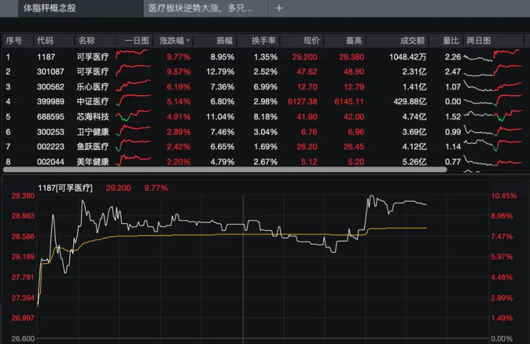
Task: Click 12.79% amplitude cell
Action: [x=221, y=71]
